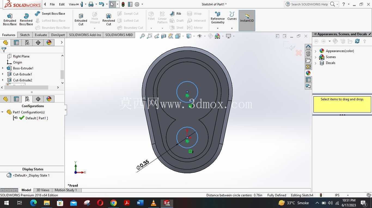The height and width of the screenshot is (208, 372).
Task: Open File Properties icon in top toolbar
Action: [130, 4]
